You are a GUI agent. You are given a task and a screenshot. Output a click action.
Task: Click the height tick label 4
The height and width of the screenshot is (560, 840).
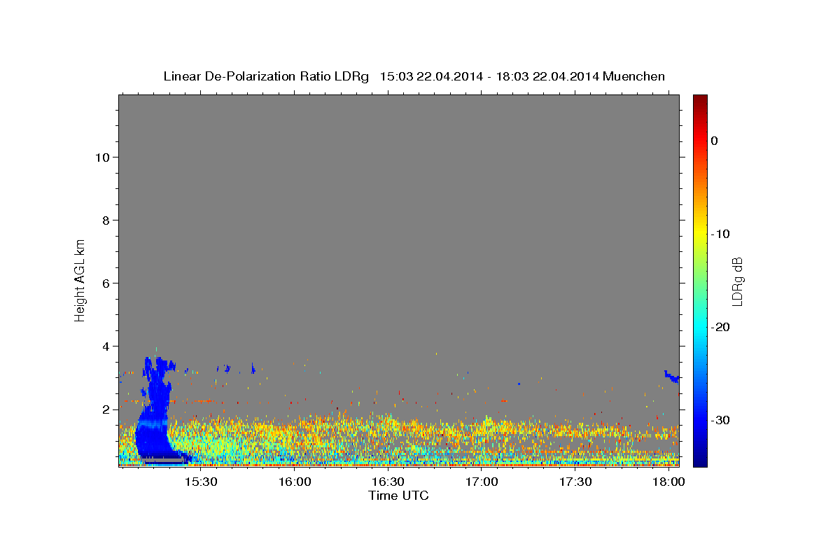(x=106, y=346)
